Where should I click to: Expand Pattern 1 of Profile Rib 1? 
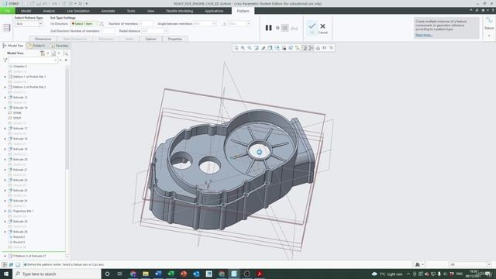click(5, 77)
